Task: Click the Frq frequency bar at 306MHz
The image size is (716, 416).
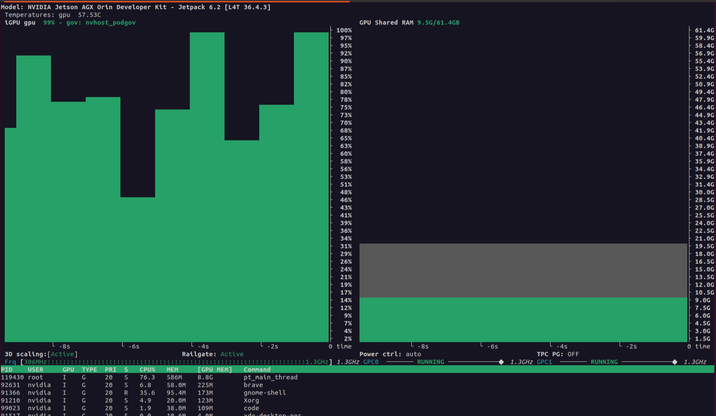Action: (x=176, y=362)
